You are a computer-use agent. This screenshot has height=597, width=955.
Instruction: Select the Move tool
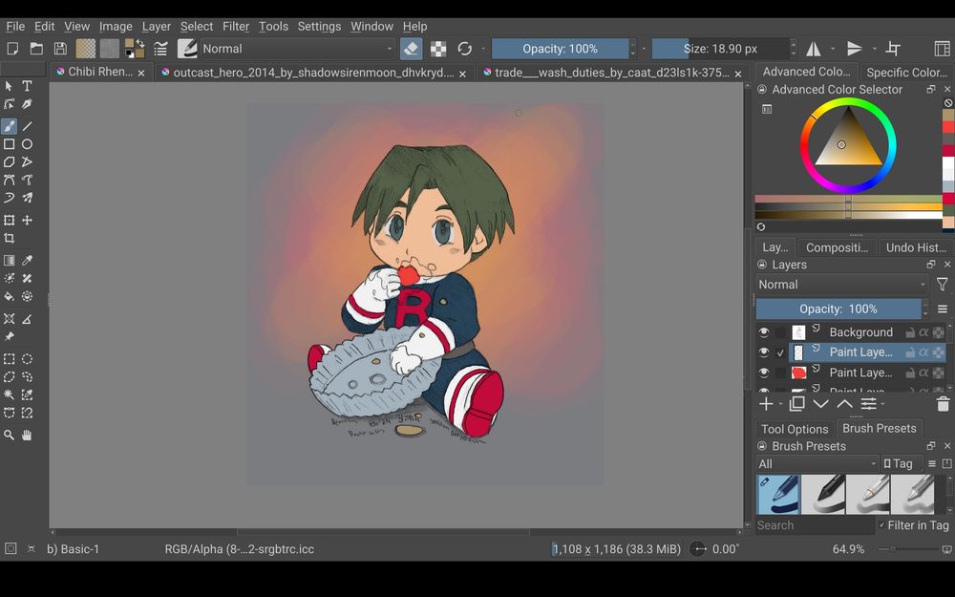[x=27, y=220]
